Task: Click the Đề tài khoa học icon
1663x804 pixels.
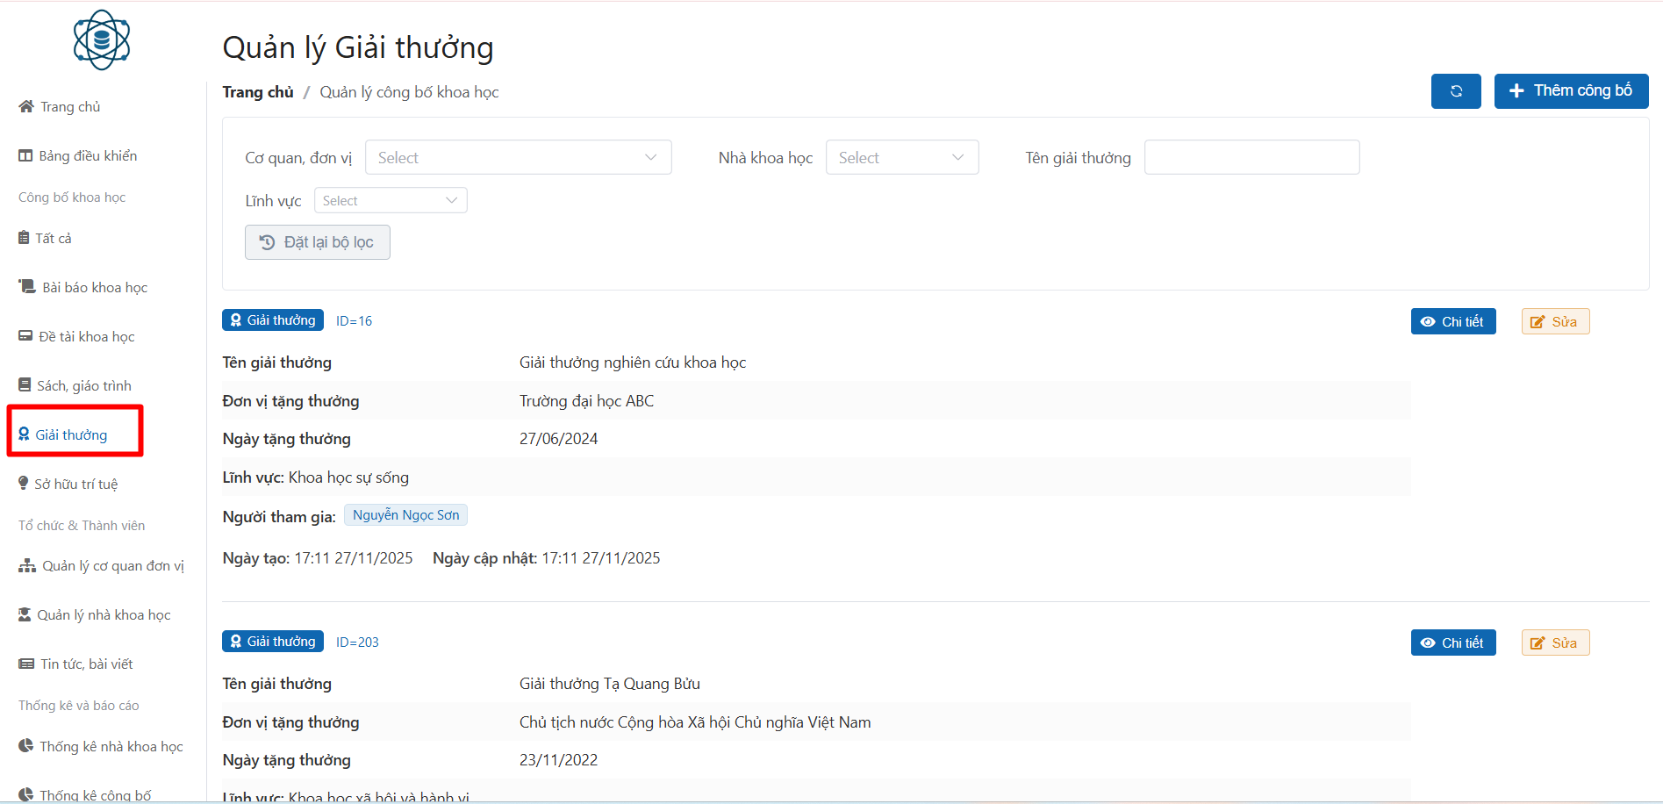Action: pos(25,336)
